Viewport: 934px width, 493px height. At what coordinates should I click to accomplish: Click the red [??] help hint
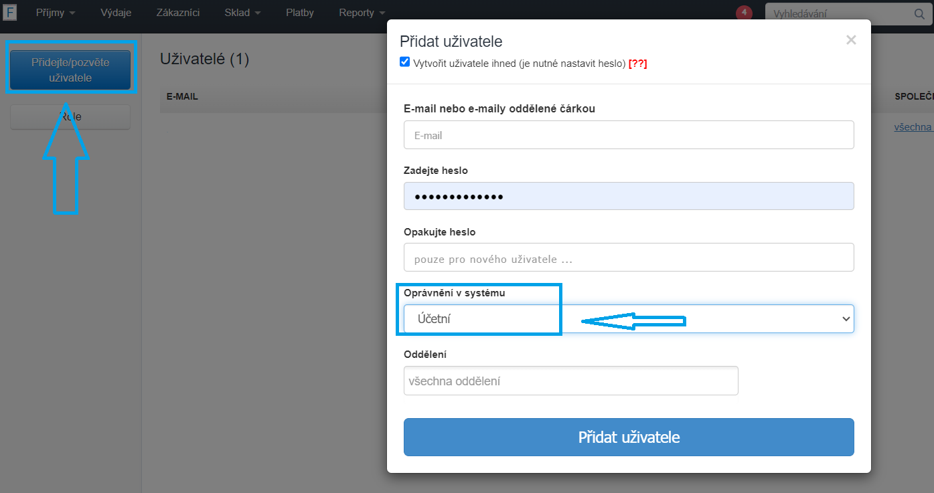(637, 64)
